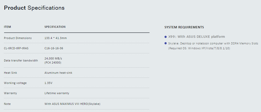Screen dimensions: 261x112
Task: Click the Aluminum heat-sink value
Action: [x=58, y=73]
